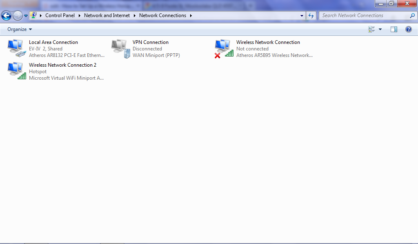
Task: Show the preview pane
Action: point(394,29)
